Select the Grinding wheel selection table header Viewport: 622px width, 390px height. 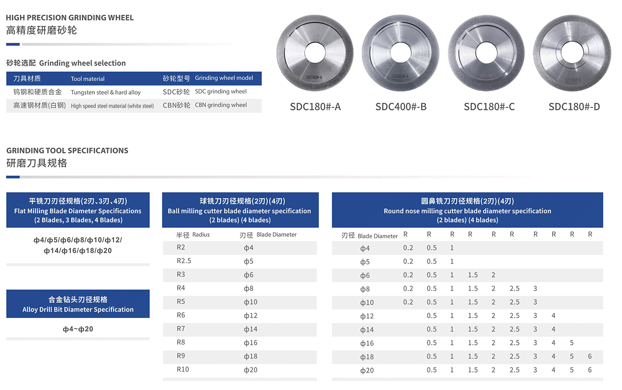(133, 78)
